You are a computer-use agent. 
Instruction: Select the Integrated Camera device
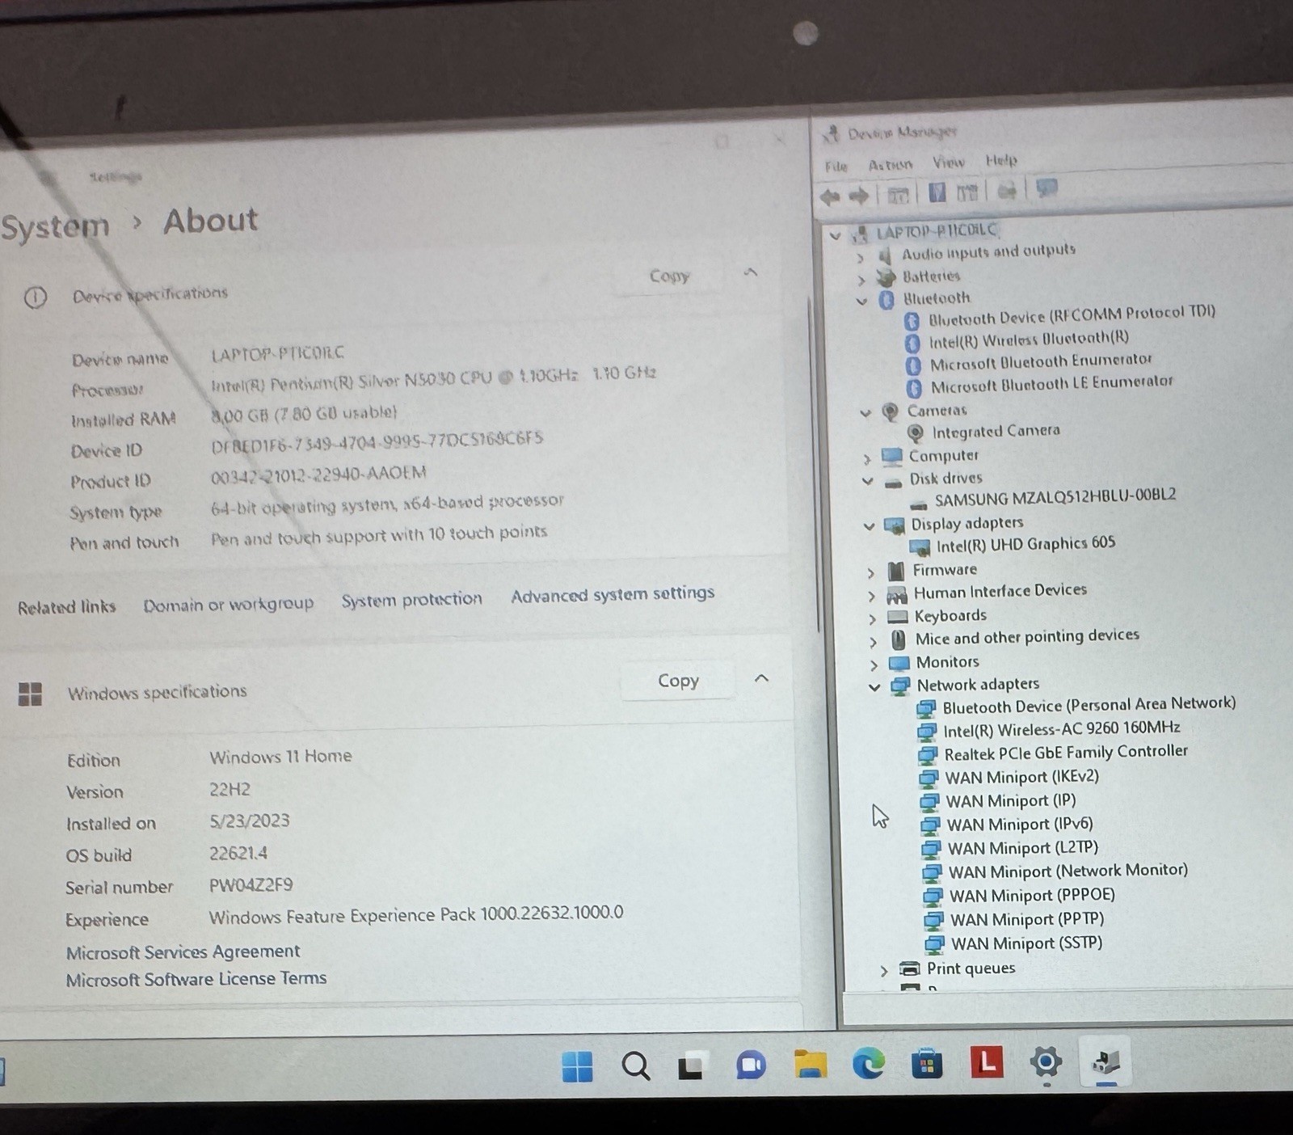(x=996, y=431)
